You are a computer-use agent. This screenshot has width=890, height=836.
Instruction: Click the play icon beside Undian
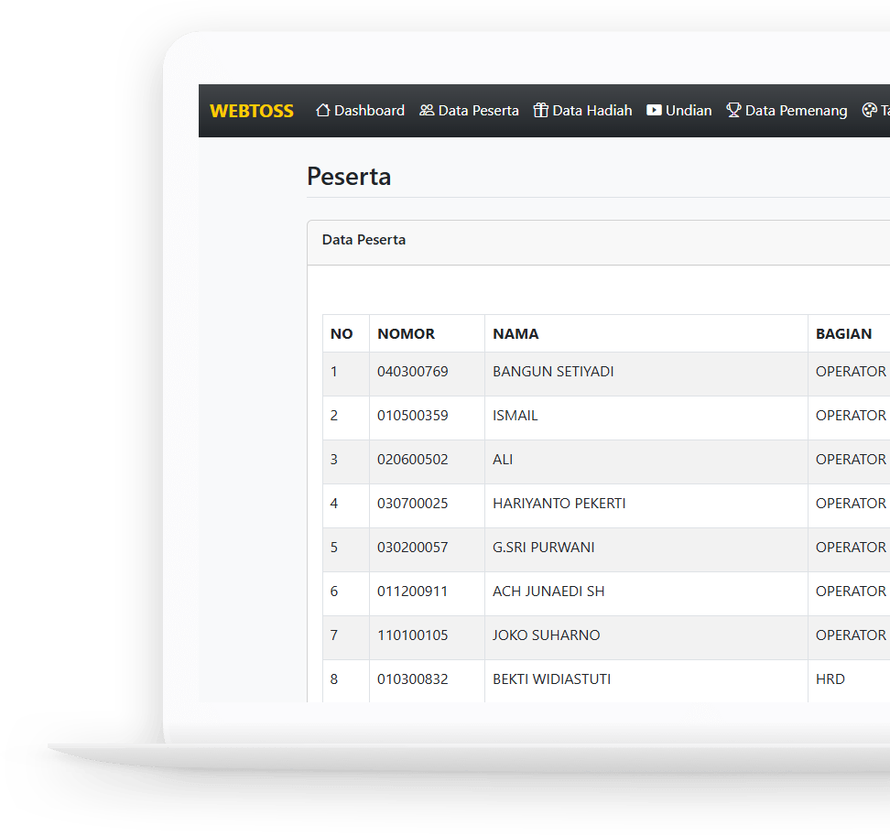(654, 111)
